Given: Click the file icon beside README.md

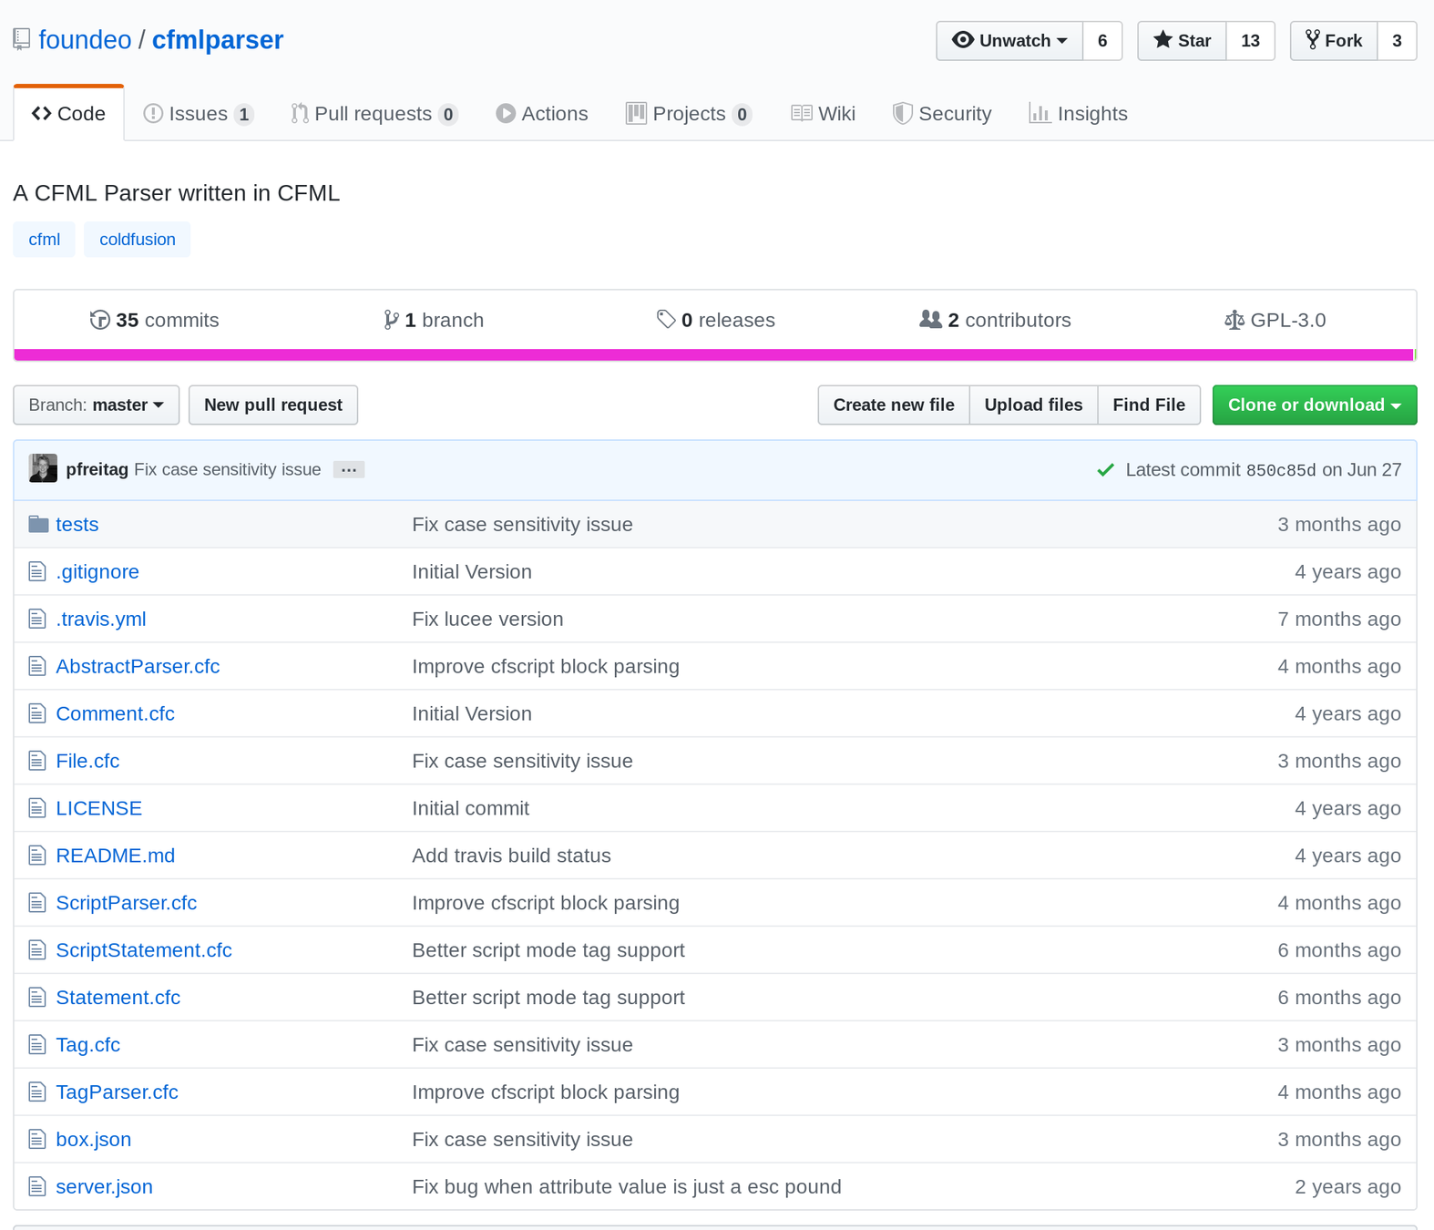Looking at the screenshot, I should [36, 856].
